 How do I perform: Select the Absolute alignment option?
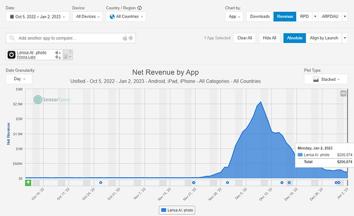point(294,38)
